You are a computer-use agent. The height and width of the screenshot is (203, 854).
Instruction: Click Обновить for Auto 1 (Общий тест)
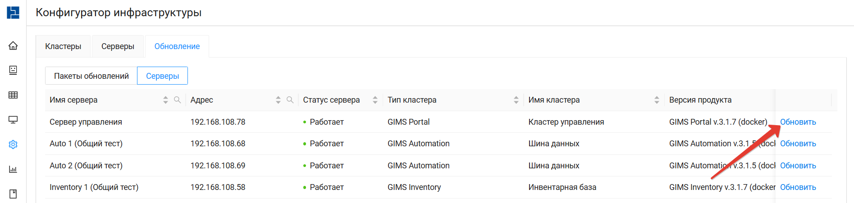pos(798,144)
